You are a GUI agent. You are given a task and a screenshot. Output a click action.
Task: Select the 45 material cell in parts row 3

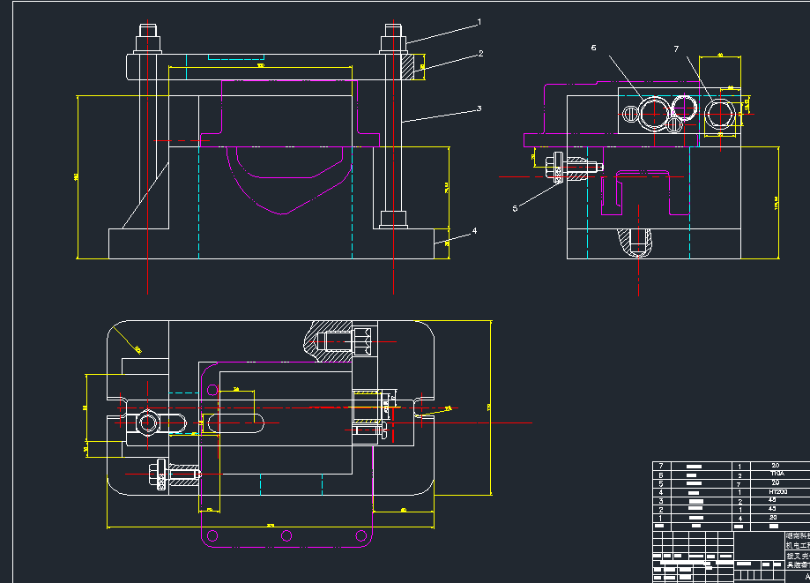click(x=772, y=500)
